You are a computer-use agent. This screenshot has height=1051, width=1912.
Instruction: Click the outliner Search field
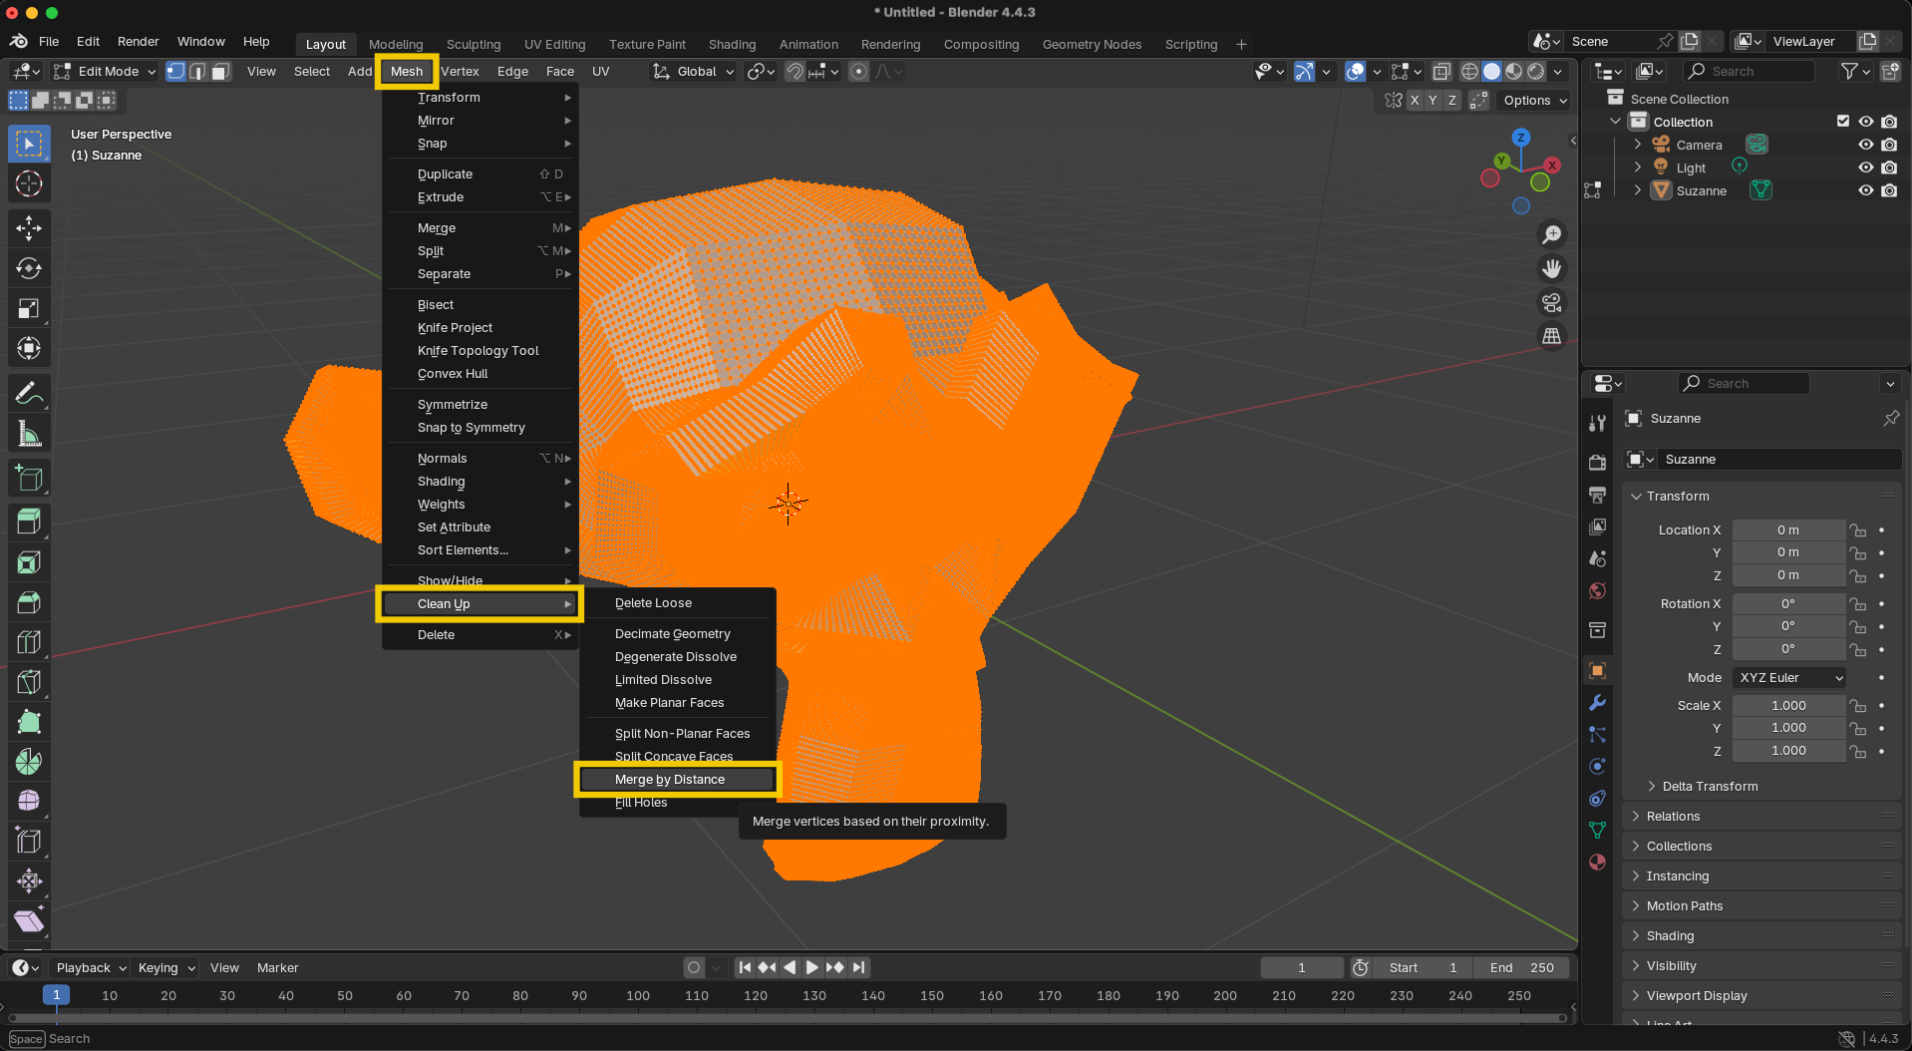(x=1750, y=71)
